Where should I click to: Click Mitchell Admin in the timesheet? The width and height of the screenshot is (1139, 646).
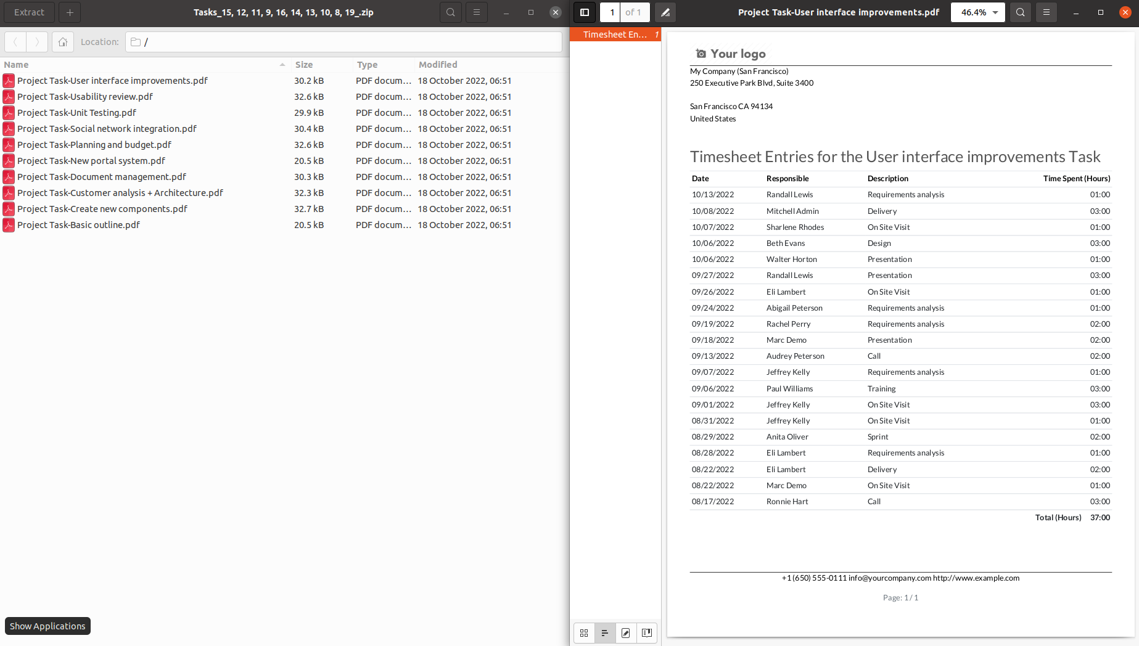[792, 211]
